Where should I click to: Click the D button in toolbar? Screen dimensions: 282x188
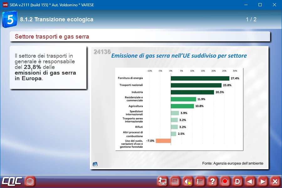(x=238, y=181)
